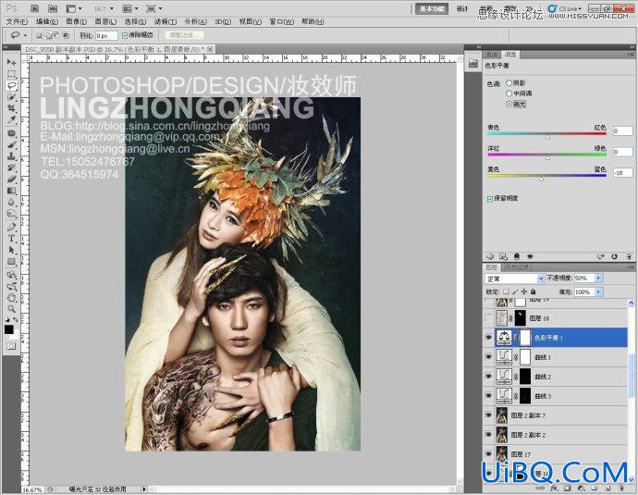Open the 编辑(E) menu

(x=47, y=21)
